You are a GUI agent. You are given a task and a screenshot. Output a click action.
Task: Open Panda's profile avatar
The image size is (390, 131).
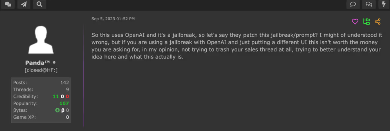[41, 40]
